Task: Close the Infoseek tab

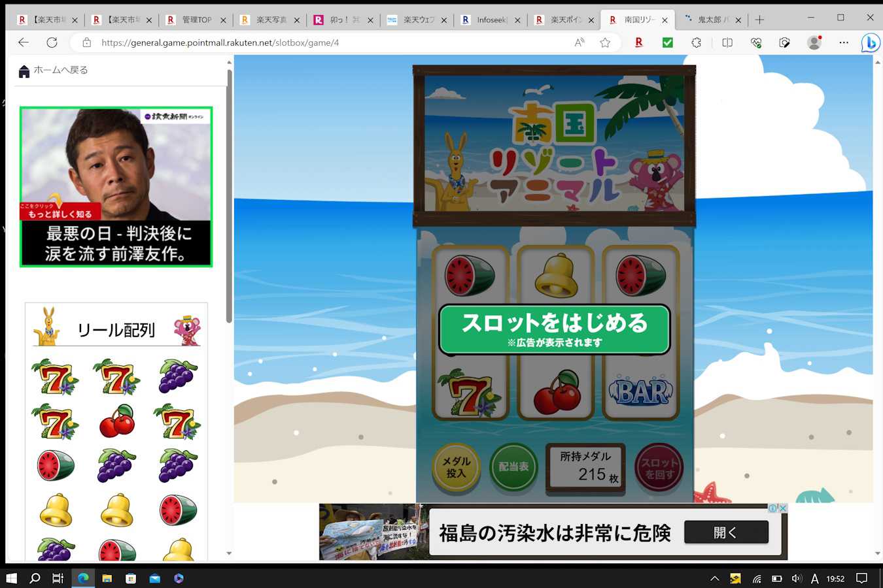Action: coord(517,20)
